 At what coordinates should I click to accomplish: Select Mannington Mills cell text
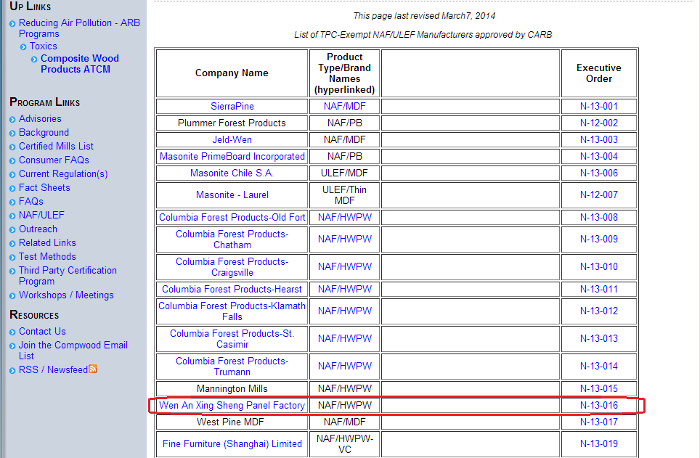pyautogui.click(x=232, y=389)
